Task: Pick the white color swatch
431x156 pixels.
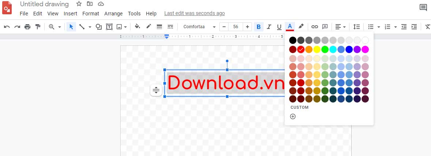Action: coord(365,40)
